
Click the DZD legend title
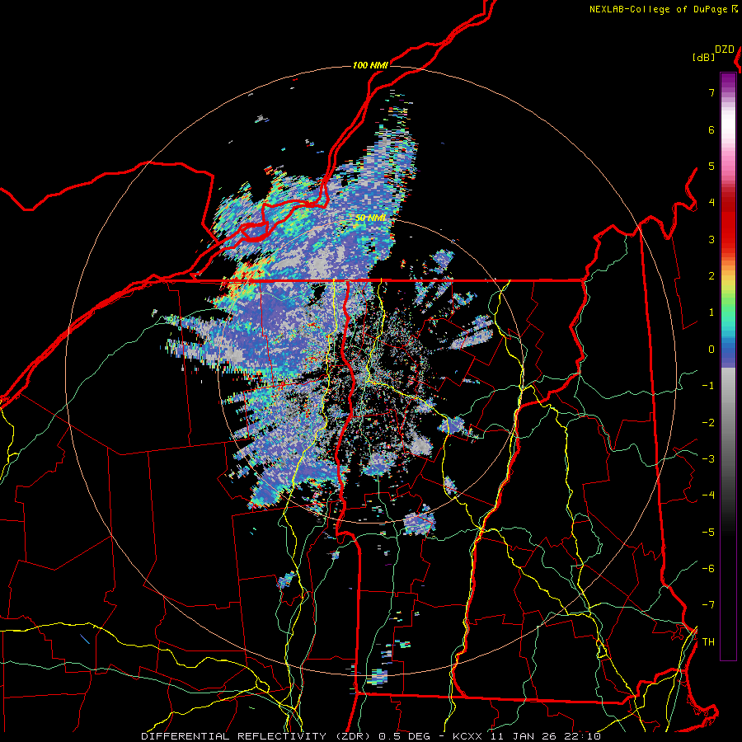[x=725, y=49]
